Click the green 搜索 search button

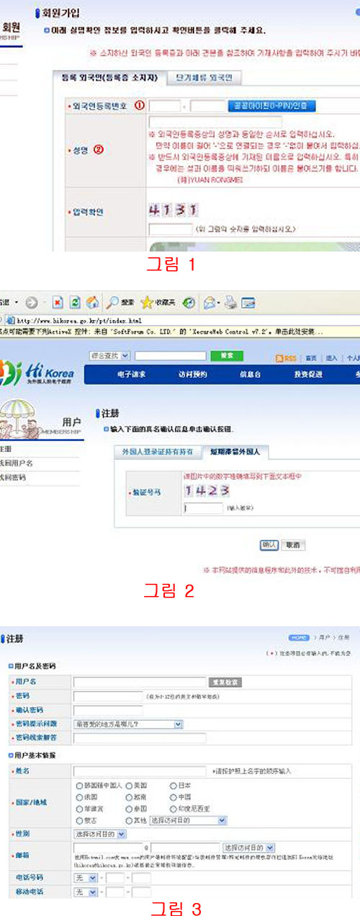(x=228, y=356)
